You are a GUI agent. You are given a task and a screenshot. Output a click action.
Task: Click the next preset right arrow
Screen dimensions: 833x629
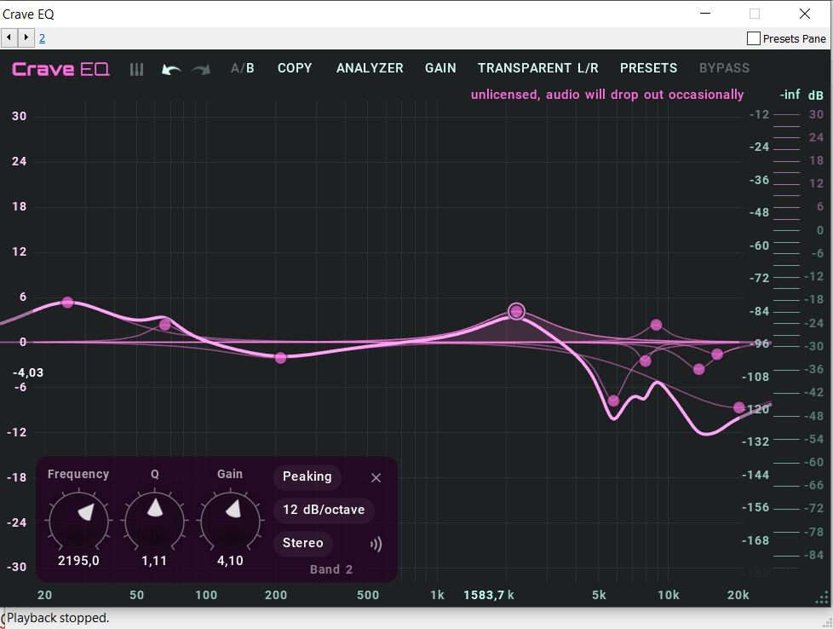pos(26,38)
